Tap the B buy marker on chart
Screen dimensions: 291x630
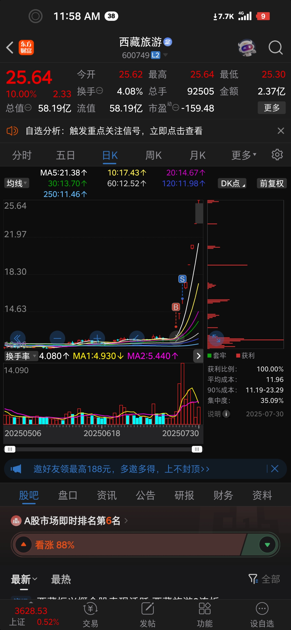tap(176, 307)
